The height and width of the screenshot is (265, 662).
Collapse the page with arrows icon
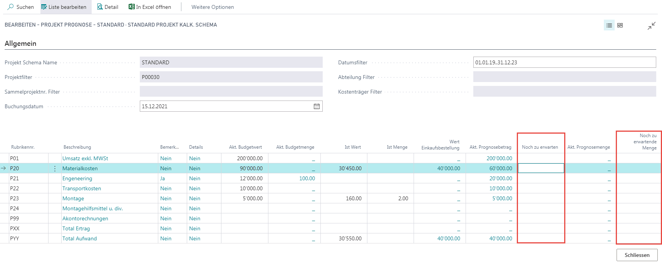(652, 26)
